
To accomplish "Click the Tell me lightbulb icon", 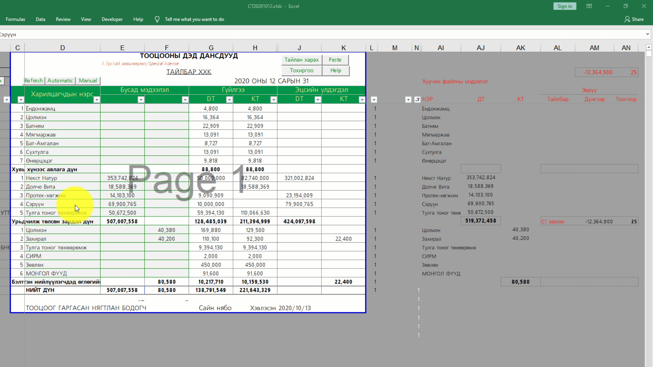I will pyautogui.click(x=157, y=19).
